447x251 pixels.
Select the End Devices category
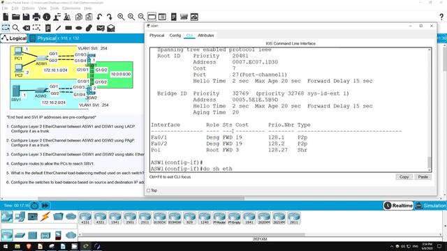pos(20,217)
